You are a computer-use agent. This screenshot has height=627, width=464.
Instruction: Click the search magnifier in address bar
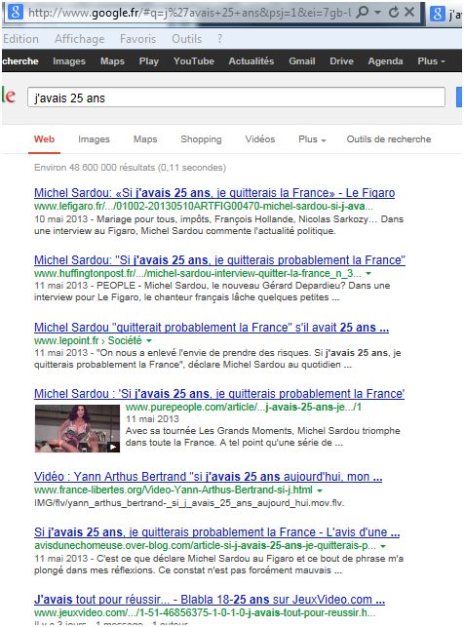(362, 12)
